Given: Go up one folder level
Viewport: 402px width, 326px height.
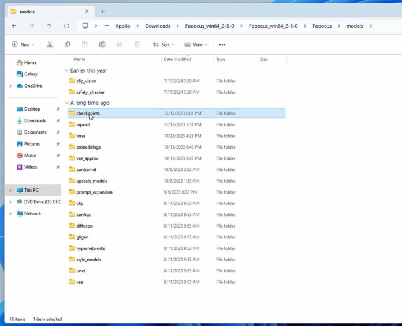Looking at the screenshot, I should coord(49,26).
